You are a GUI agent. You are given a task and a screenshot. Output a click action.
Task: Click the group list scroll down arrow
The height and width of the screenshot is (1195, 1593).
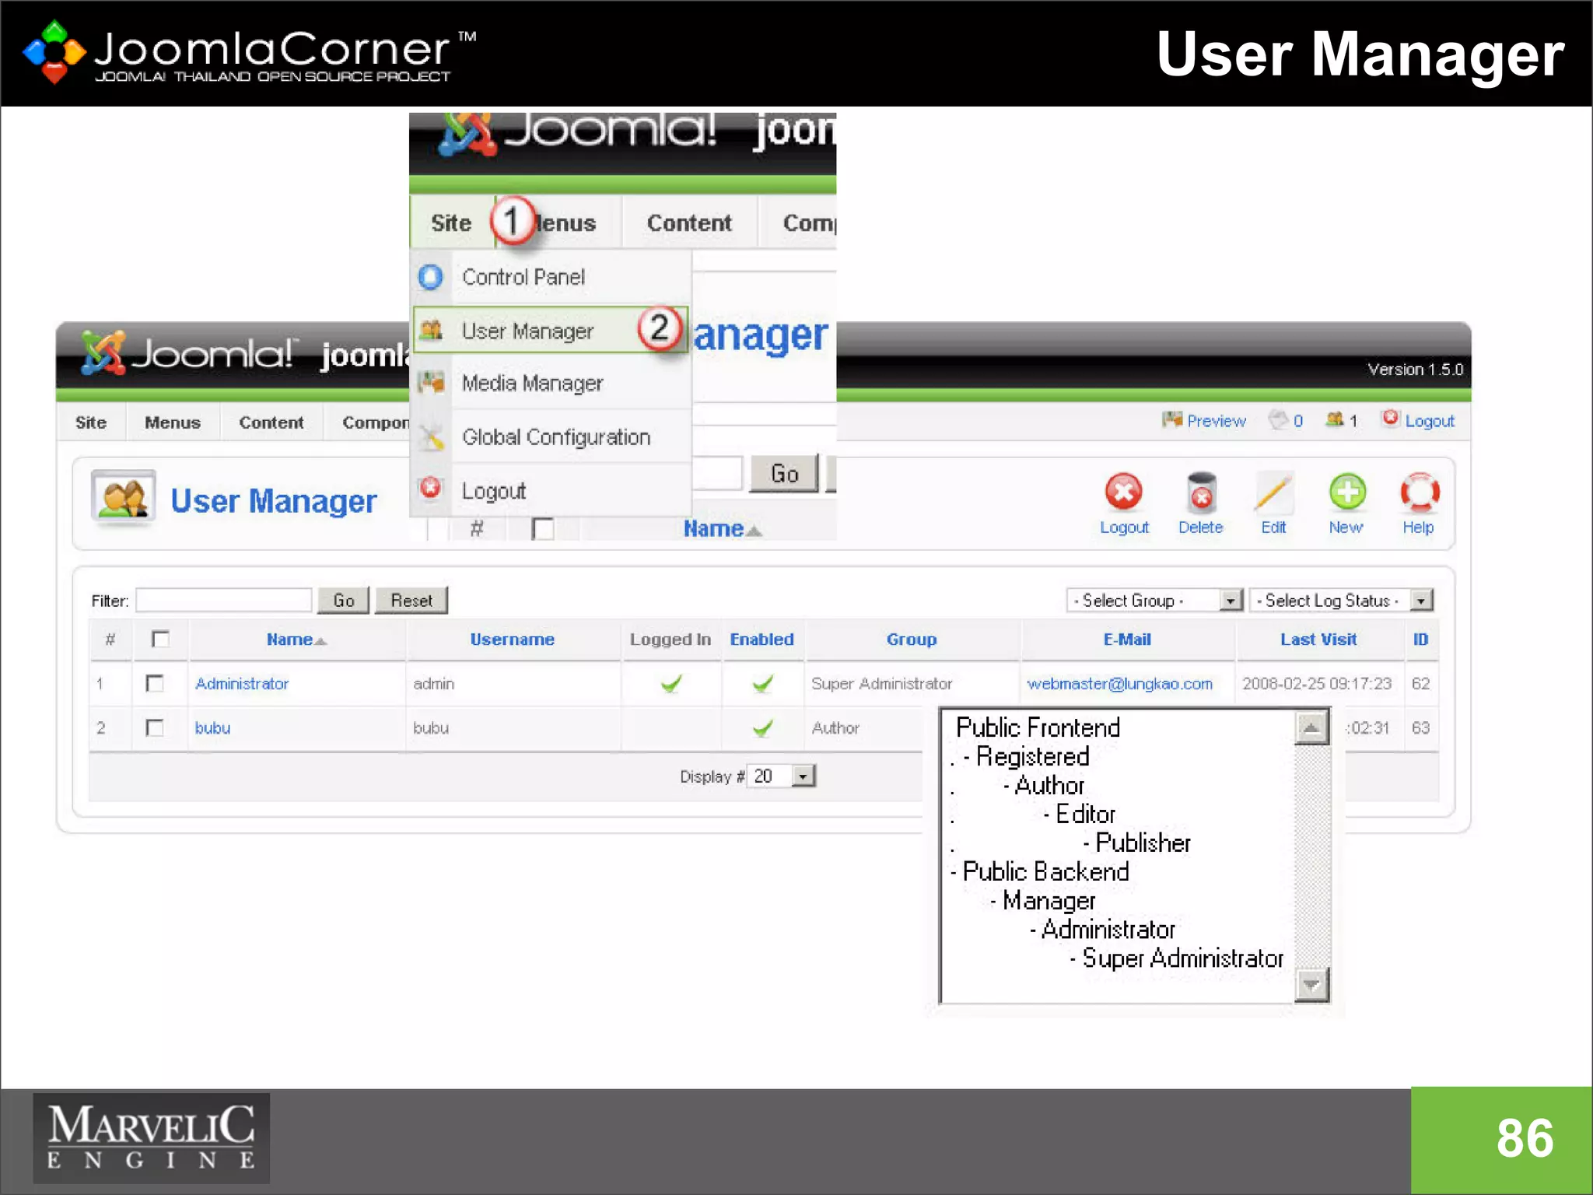[x=1311, y=985]
